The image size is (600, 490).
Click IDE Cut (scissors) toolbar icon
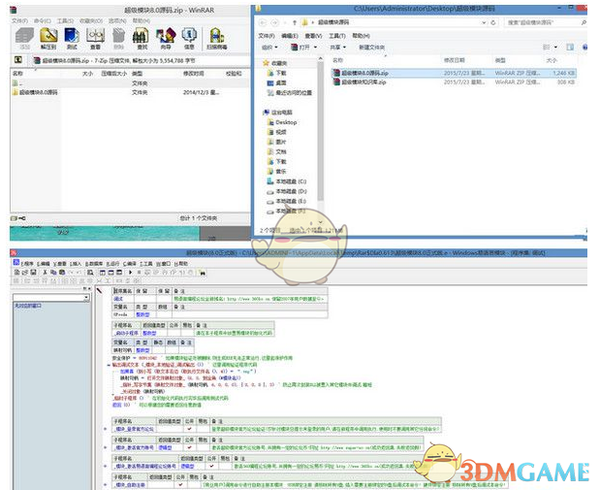coord(45,273)
